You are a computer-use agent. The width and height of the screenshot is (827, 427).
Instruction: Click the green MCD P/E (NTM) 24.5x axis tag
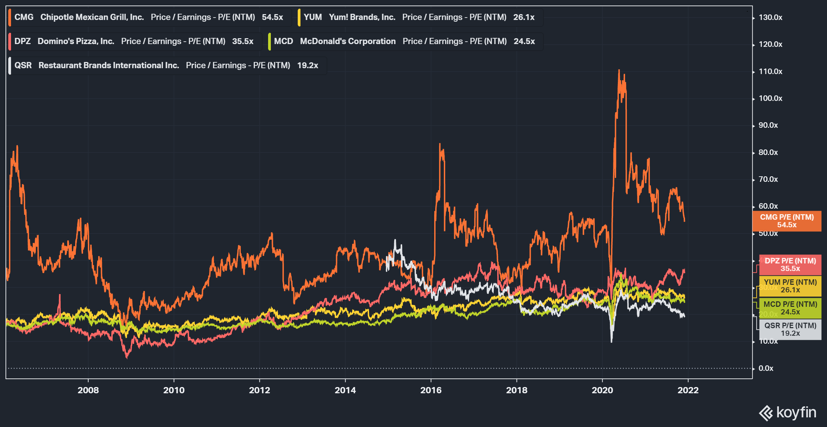tap(790, 308)
